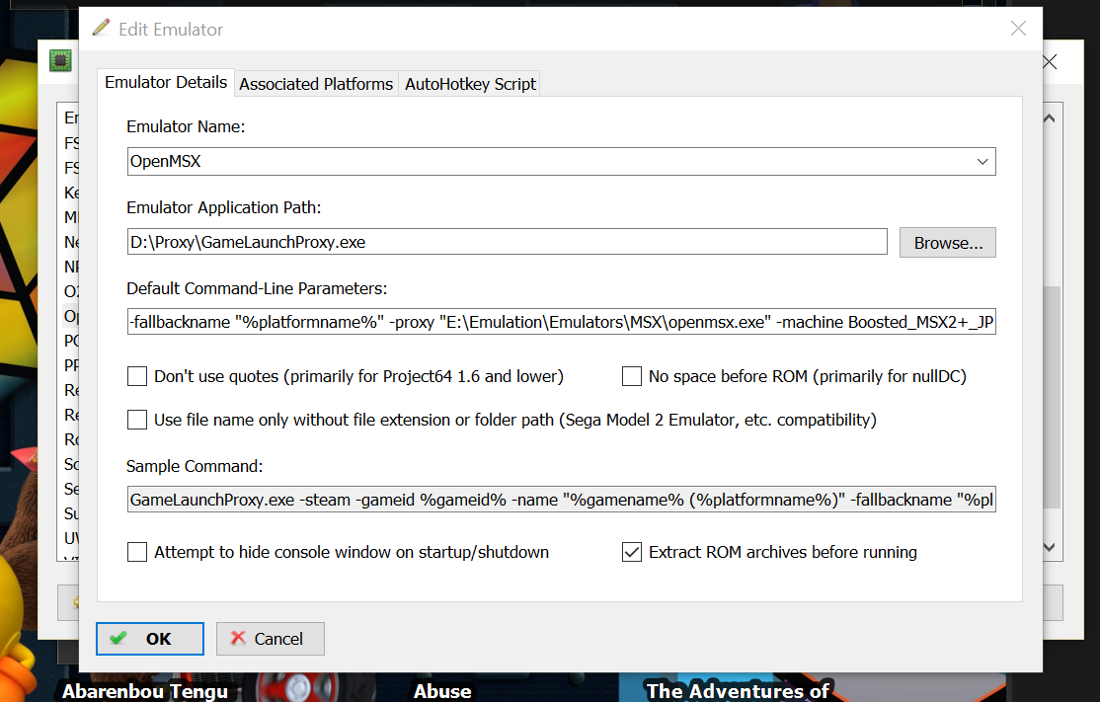Click the pencil icon beside Edit Emulator
The height and width of the screenshot is (702, 1100).
tap(101, 28)
